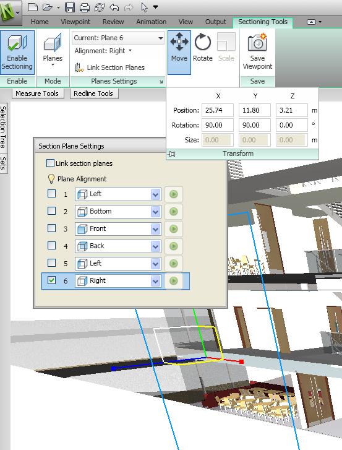This screenshot has width=342, height=450.
Task: Click the Undo arrow icon
Action: click(114, 7)
